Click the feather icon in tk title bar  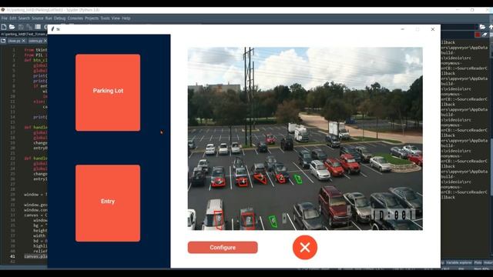point(52,29)
